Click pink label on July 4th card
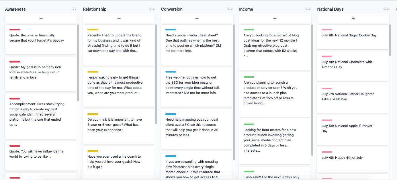The height and width of the screenshot is (180, 397). pos(327,152)
